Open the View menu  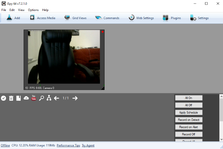(x=21, y=10)
